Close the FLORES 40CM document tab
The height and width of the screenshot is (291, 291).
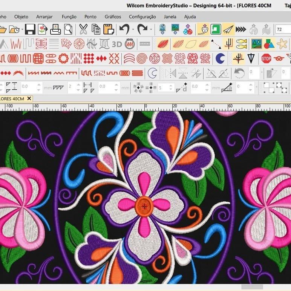(x=29, y=98)
